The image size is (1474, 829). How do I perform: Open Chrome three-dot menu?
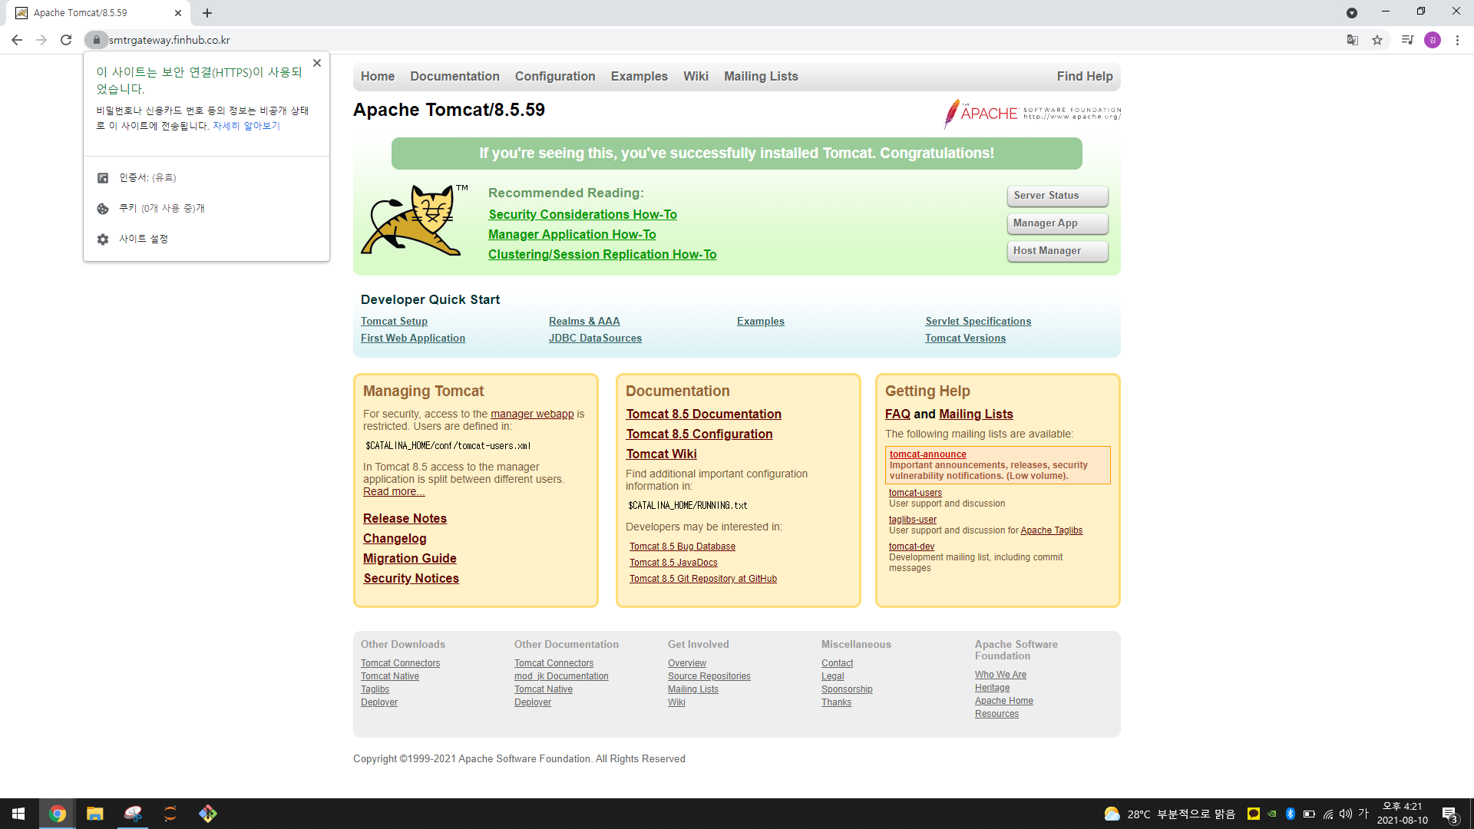click(x=1457, y=40)
